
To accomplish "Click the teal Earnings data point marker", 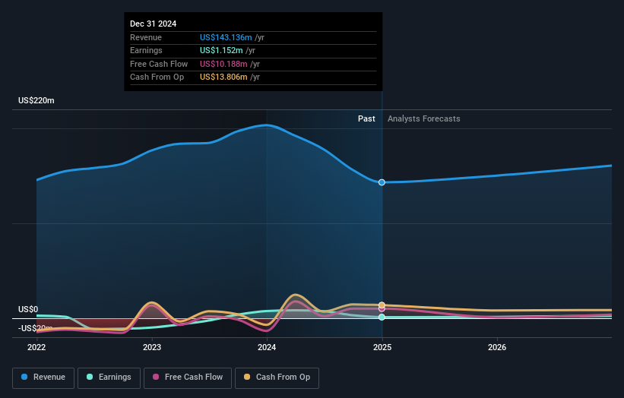I will (x=382, y=317).
